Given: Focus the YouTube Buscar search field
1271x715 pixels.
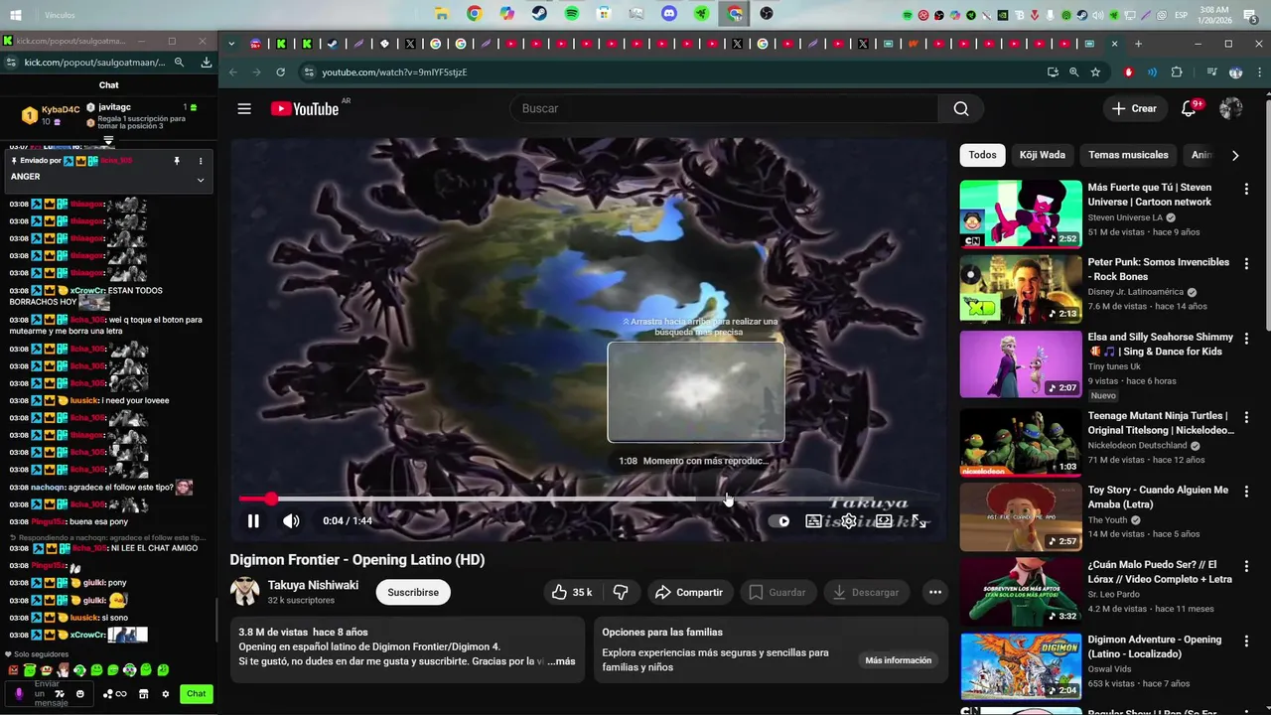Looking at the screenshot, I should 723,108.
